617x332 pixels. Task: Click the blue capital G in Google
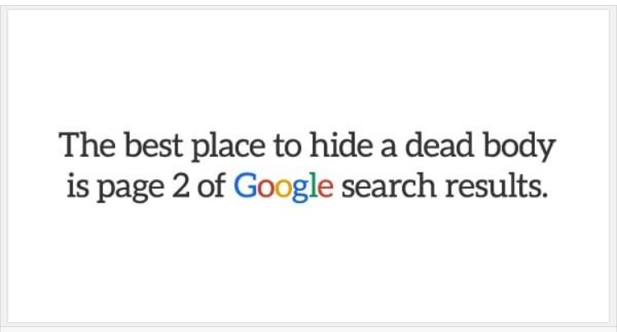245,186
